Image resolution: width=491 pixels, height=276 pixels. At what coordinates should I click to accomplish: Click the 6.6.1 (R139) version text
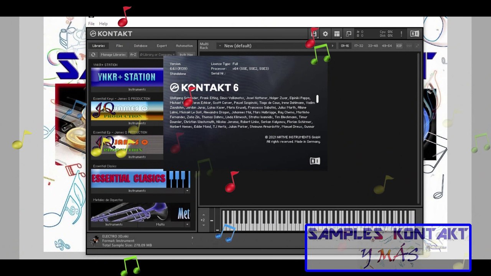[179, 69]
